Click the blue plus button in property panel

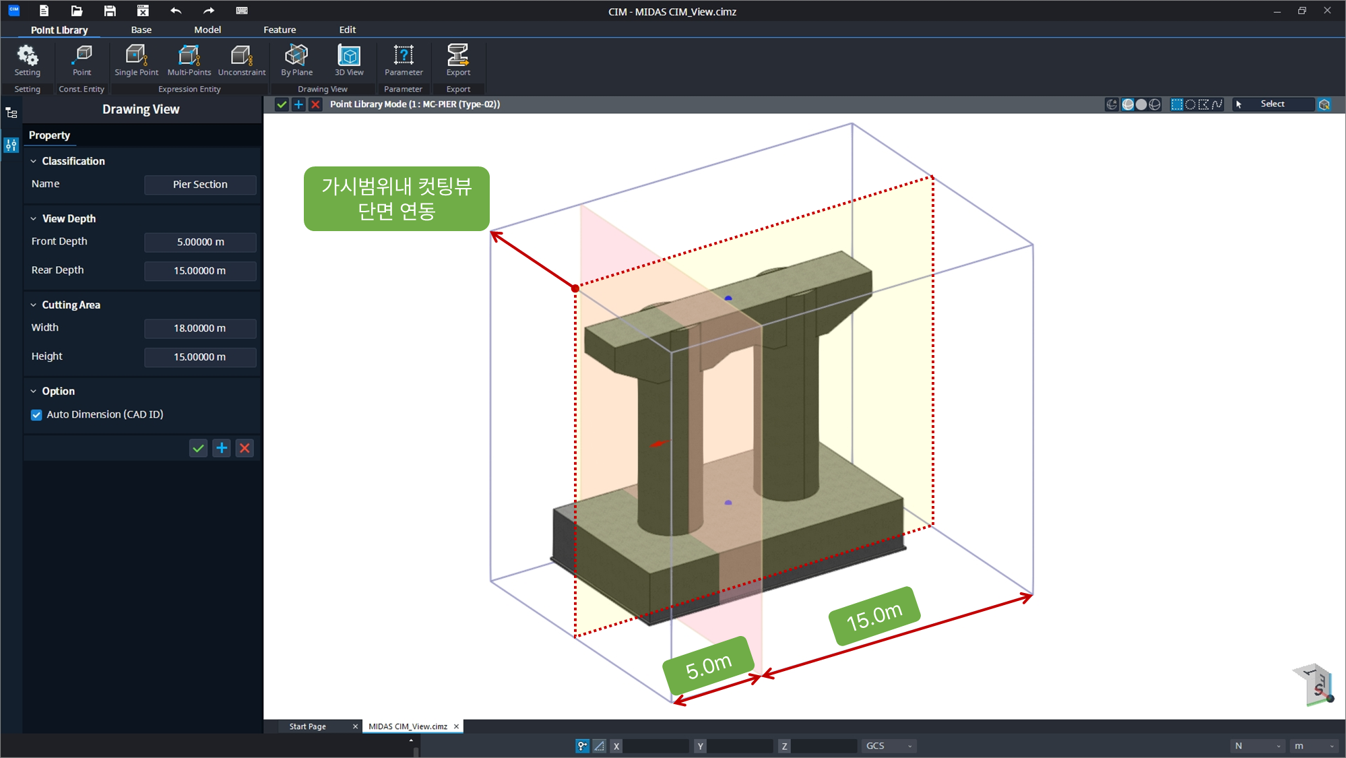[222, 448]
